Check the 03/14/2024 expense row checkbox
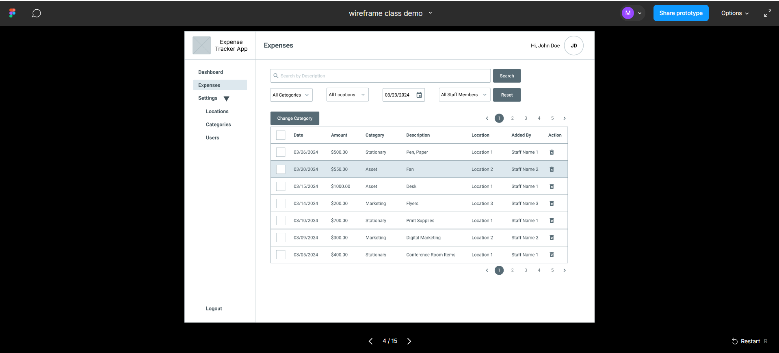Viewport: 779px width, 353px height. 281,203
